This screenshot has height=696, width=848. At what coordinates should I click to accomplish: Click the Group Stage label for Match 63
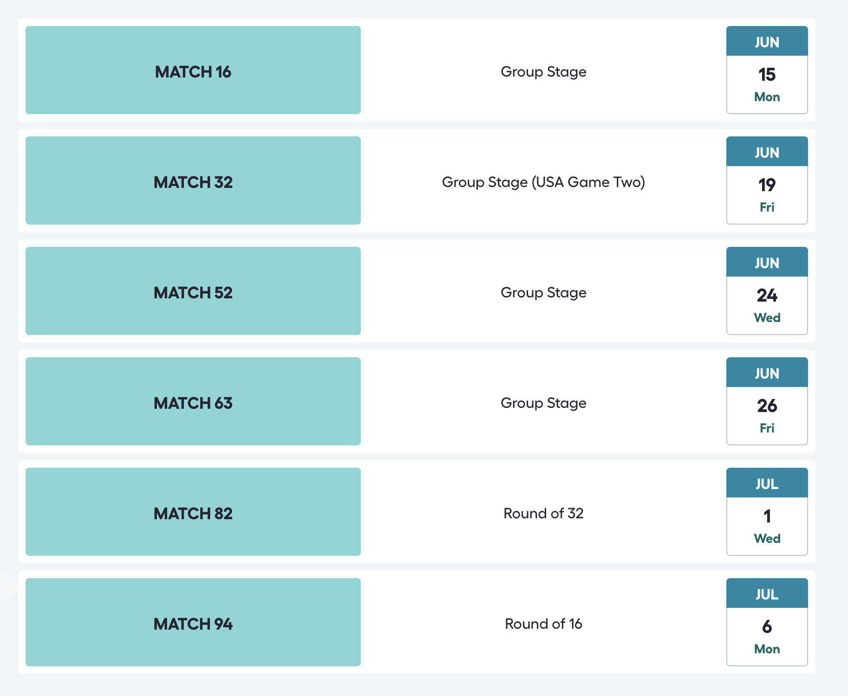pyautogui.click(x=543, y=403)
